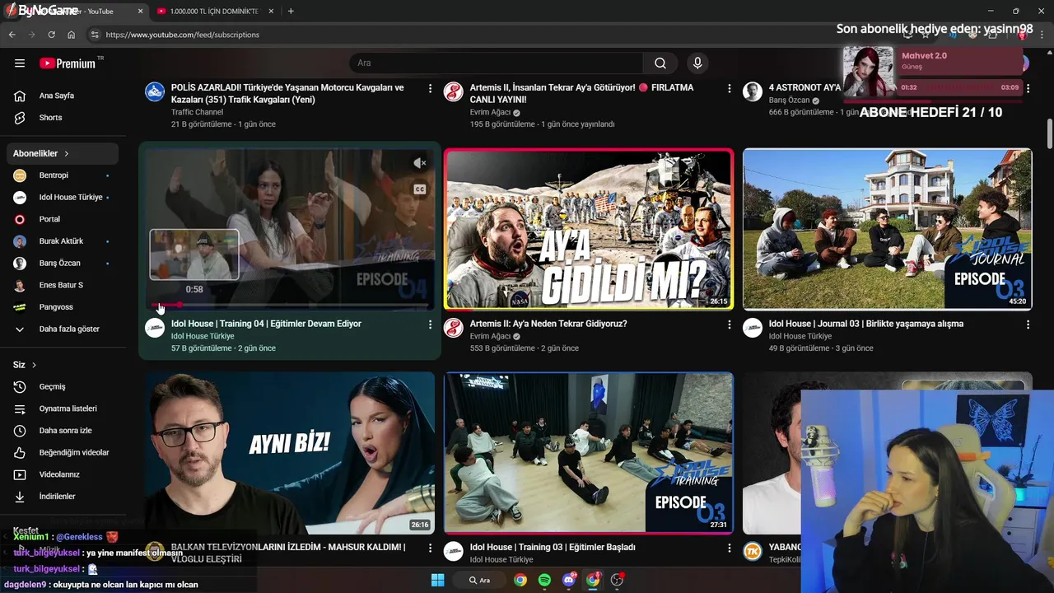Open Spotify from the taskbar
The image size is (1054, 593).
pyautogui.click(x=544, y=580)
